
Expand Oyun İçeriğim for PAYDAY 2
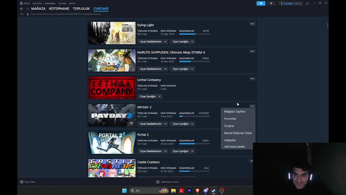pos(183,124)
